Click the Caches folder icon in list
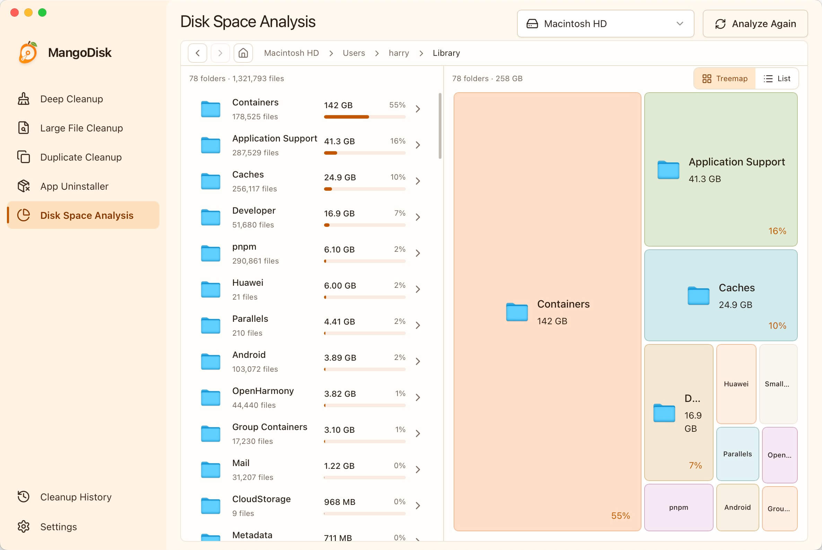The image size is (822, 550). tap(211, 181)
